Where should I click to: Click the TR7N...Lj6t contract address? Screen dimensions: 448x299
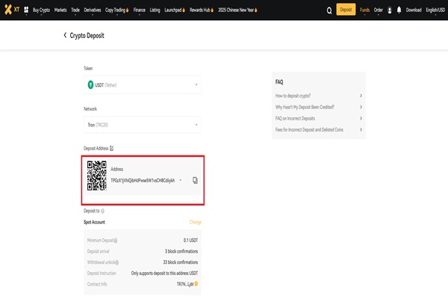point(185,284)
